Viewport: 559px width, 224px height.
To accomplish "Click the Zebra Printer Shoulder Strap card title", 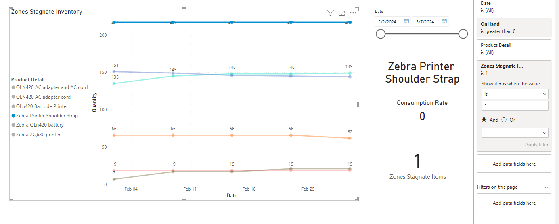I will pos(422,73).
